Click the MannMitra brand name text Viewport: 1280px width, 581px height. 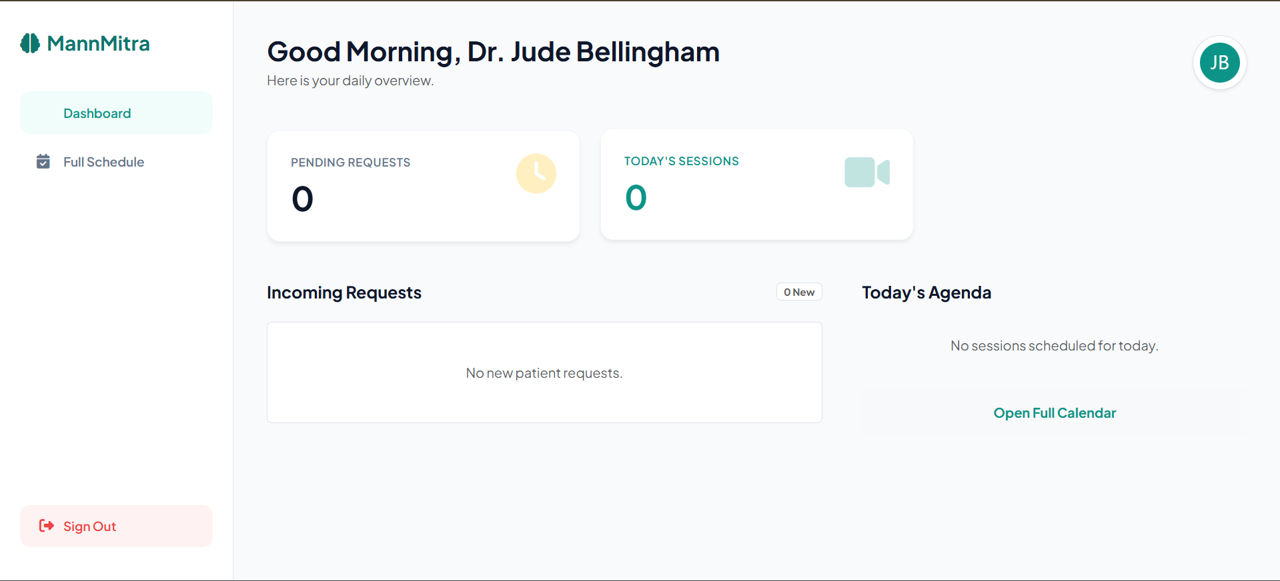pos(98,43)
